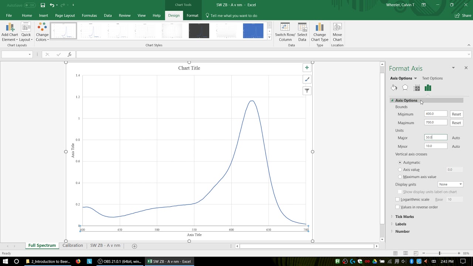Expand the Chart Styles gallery More arrow
Screen dimensions: 473x266
click(269, 38)
